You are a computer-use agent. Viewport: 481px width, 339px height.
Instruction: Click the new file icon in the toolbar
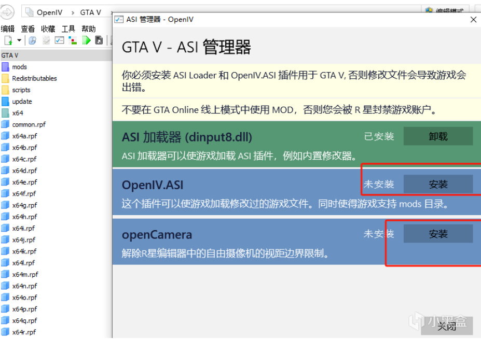pyautogui.click(x=8, y=40)
